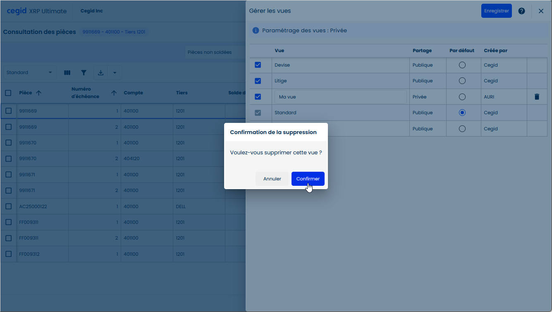The height and width of the screenshot is (312, 552).
Task: Select Devise as default view radio
Action: point(462,65)
